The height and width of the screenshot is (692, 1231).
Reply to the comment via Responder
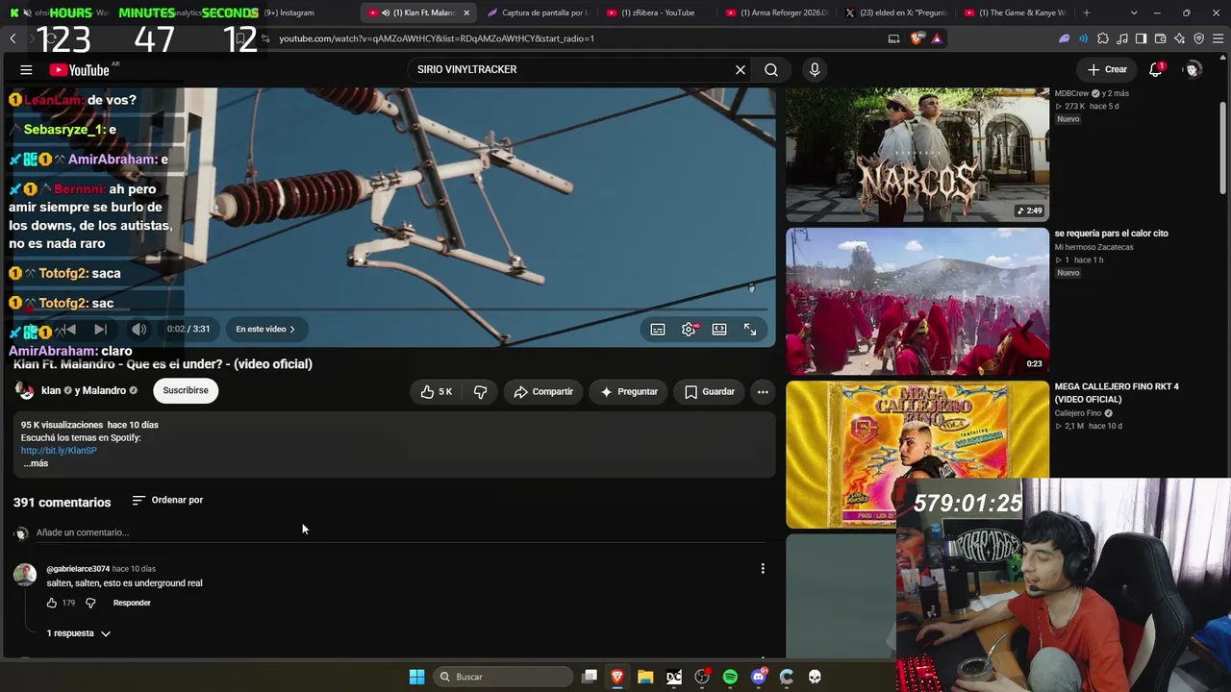132,603
